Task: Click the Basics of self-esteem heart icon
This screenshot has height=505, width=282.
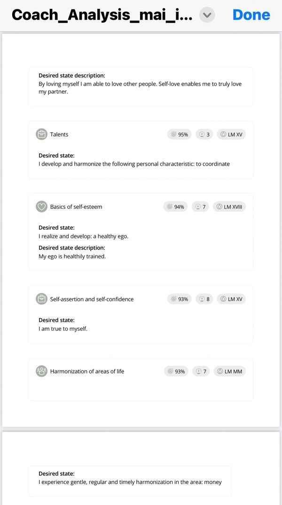Action: [x=41, y=207]
